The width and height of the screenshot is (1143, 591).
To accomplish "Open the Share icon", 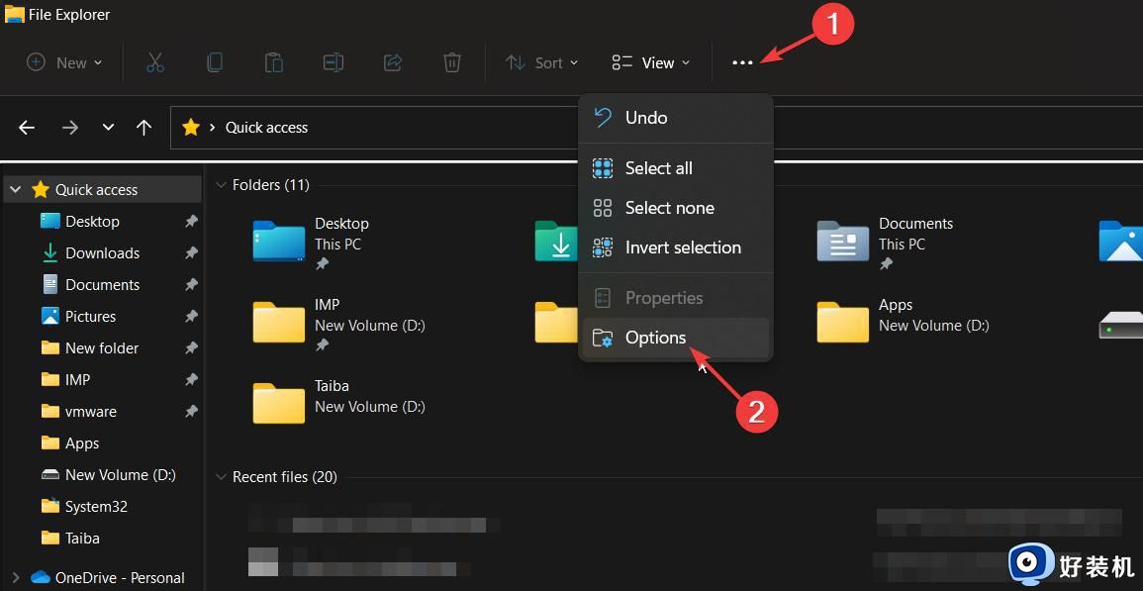I will point(392,62).
